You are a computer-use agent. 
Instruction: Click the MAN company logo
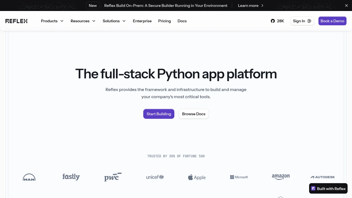[x=29, y=177]
